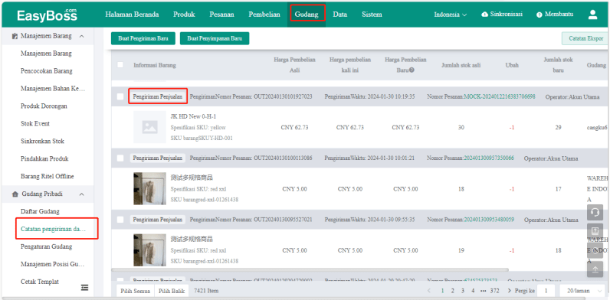610x300 pixels.
Task: Click the Catatan Ekspor button
Action: pos(586,38)
